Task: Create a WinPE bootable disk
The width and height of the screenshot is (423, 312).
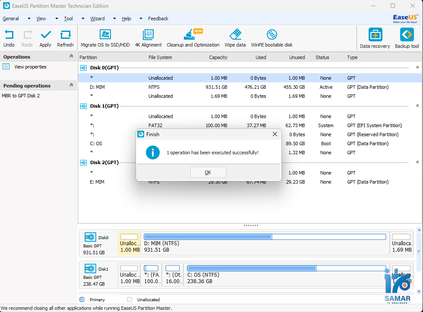Action: (x=271, y=38)
